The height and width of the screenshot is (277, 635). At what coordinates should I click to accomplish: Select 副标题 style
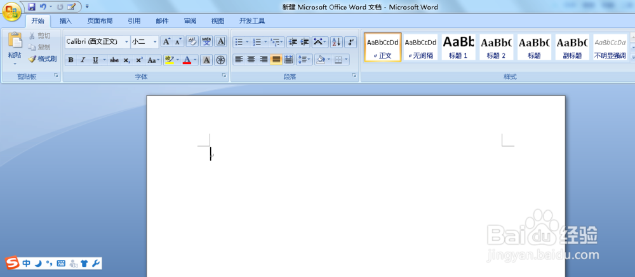tap(572, 47)
